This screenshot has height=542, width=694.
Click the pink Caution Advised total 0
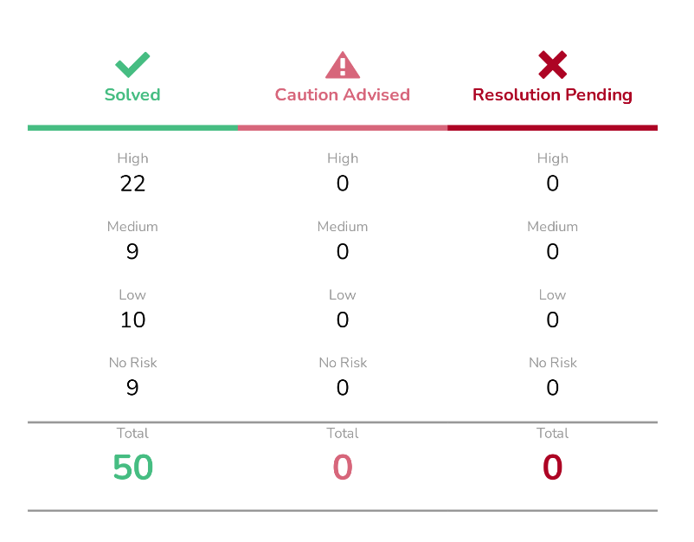[343, 468]
